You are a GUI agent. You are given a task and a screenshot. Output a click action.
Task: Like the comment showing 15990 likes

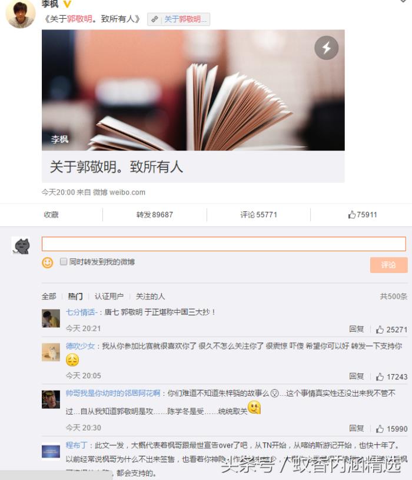(392, 429)
